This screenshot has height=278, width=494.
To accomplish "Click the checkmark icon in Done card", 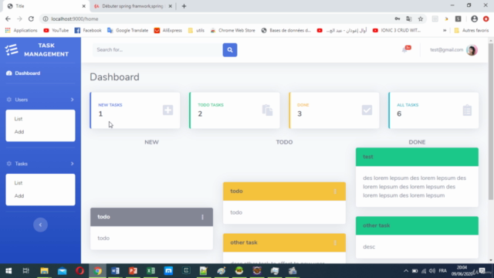I will [x=367, y=110].
